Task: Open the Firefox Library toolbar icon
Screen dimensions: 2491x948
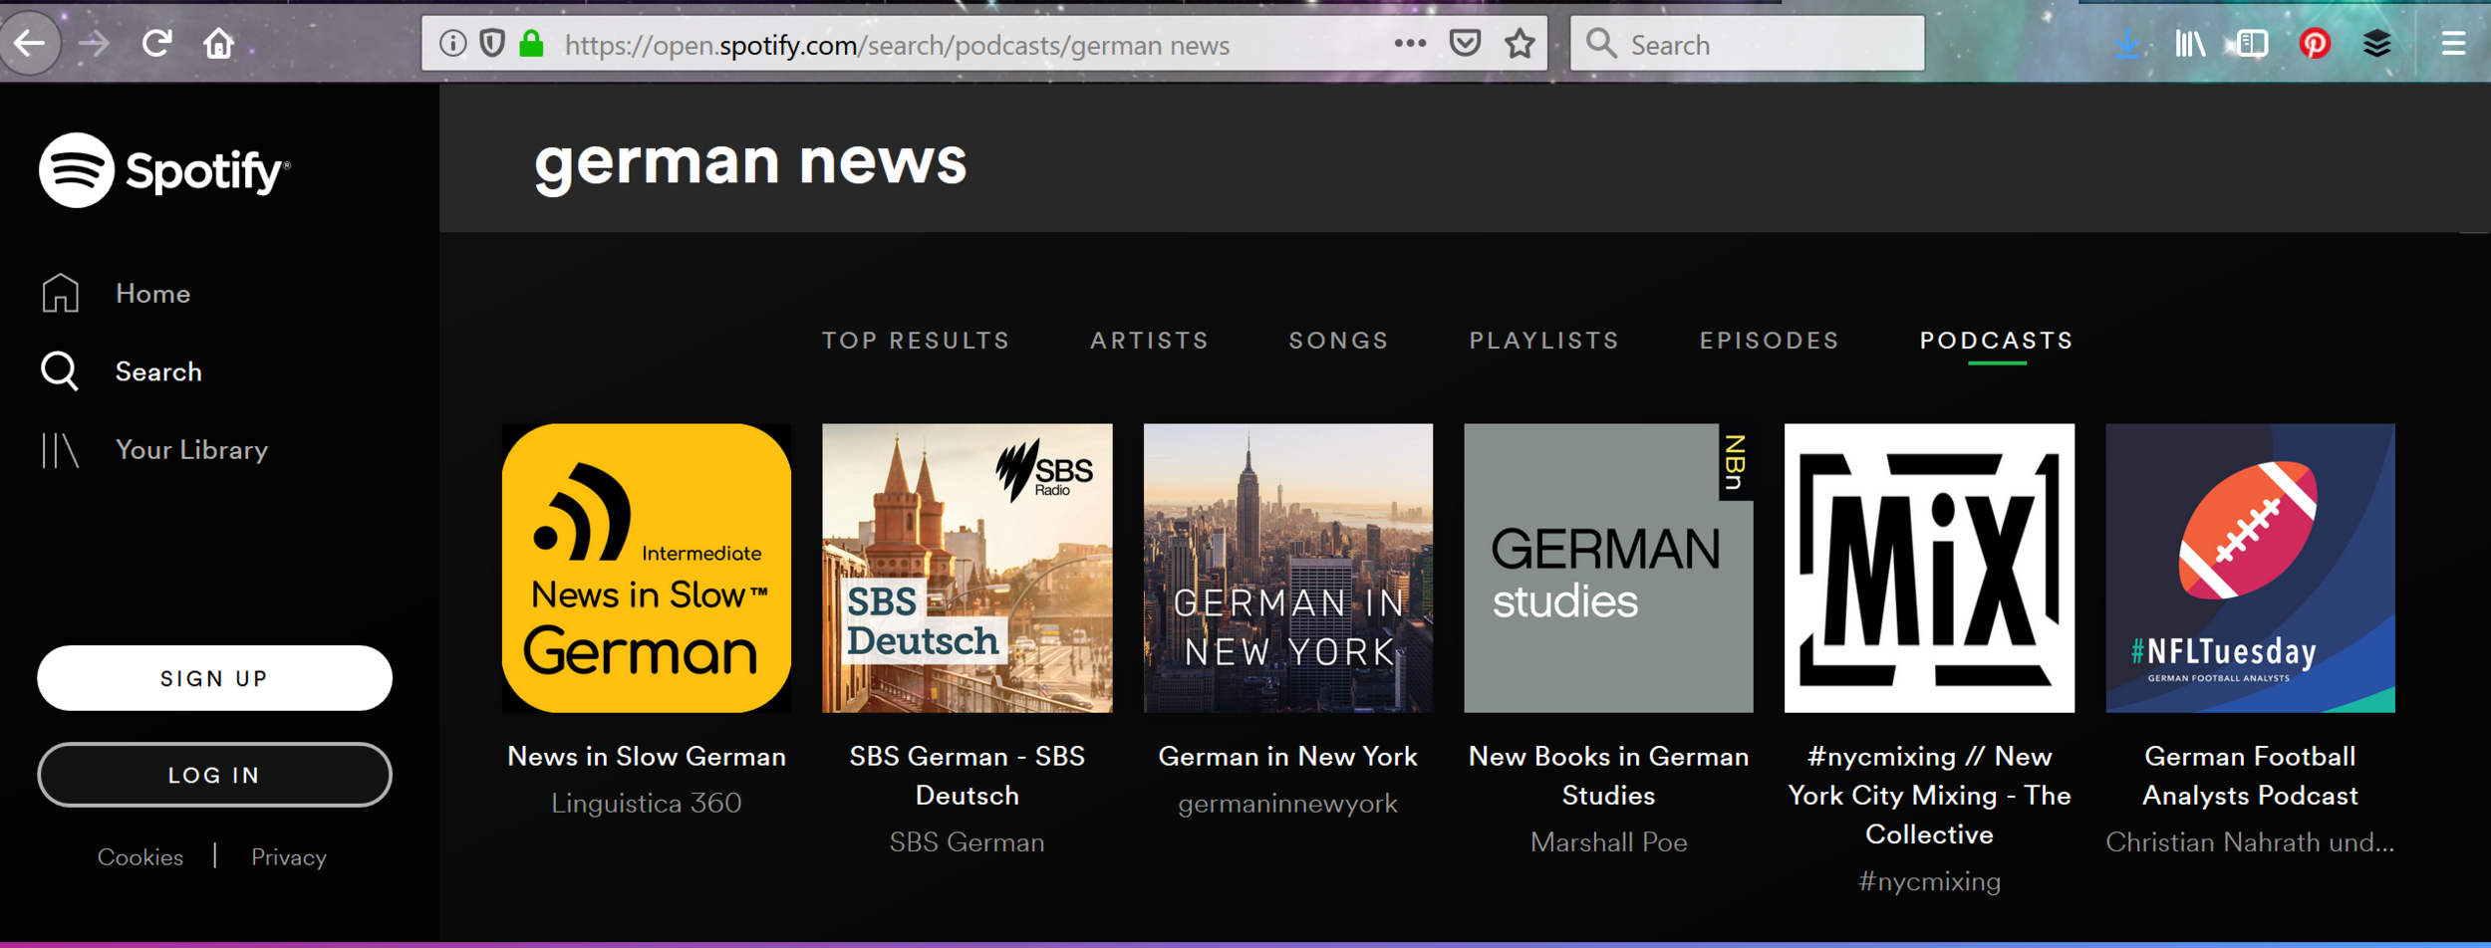Action: click(2188, 43)
